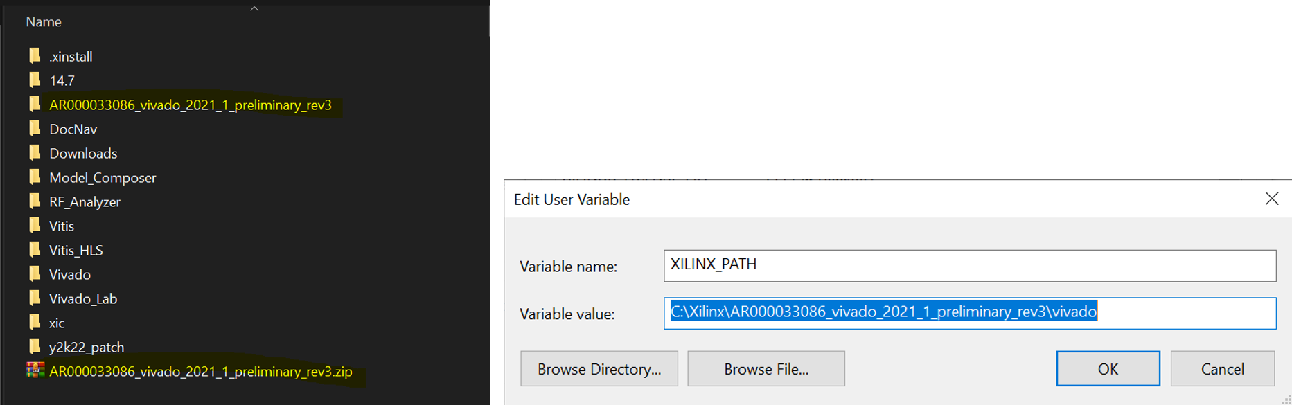The width and height of the screenshot is (1292, 405).
Task: Select the Vitis folder name
Action: click(62, 226)
